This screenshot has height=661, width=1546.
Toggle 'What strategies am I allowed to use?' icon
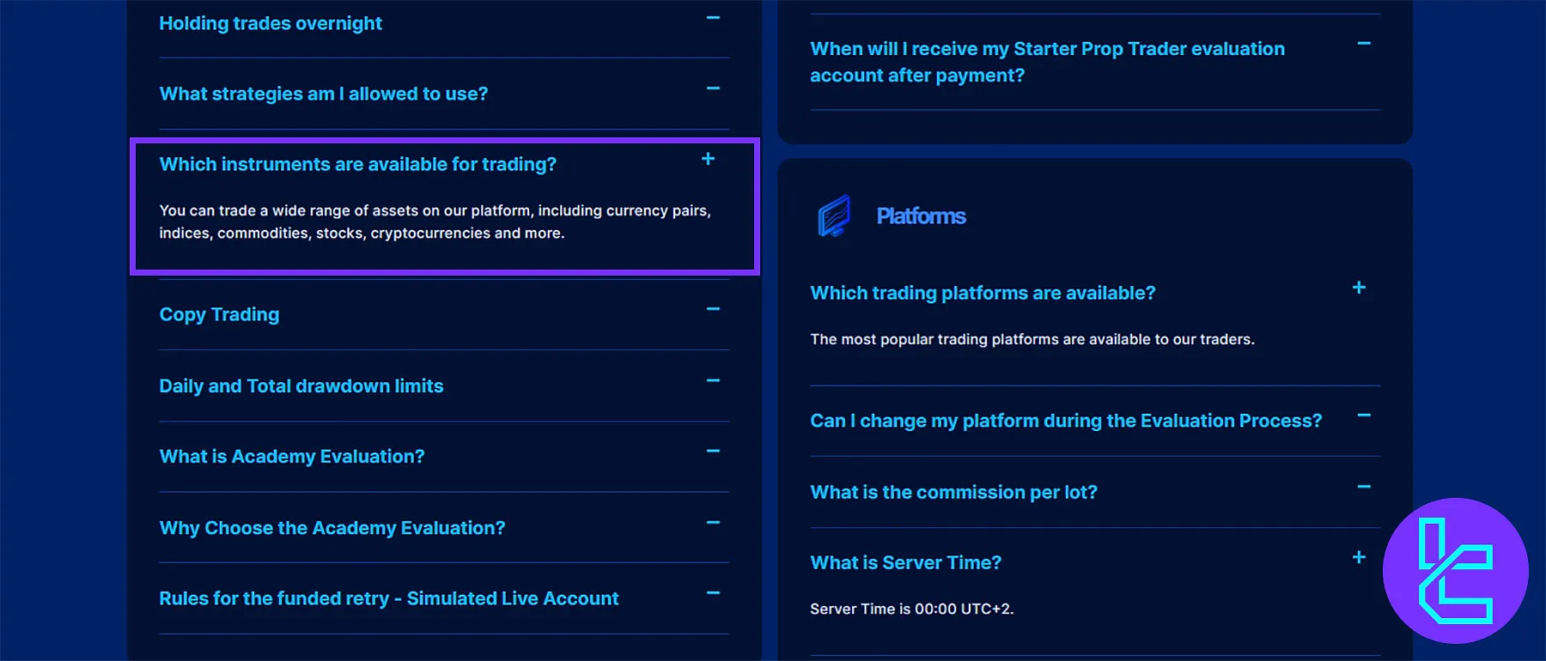click(x=713, y=88)
